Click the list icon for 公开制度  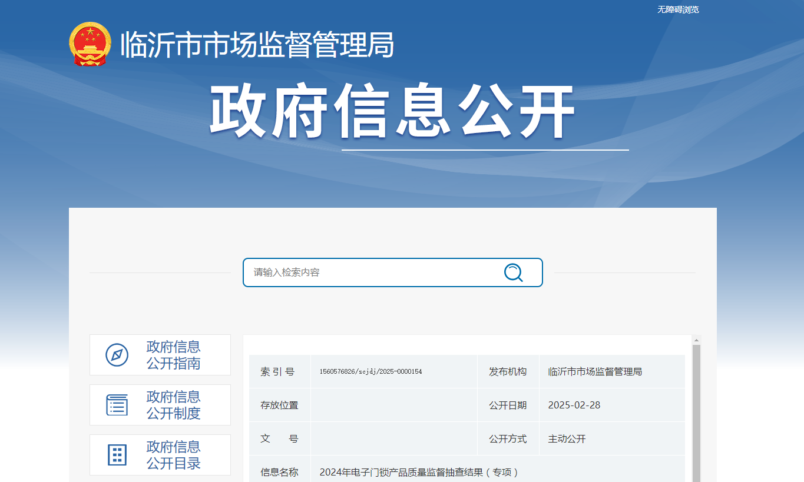pyautogui.click(x=117, y=405)
